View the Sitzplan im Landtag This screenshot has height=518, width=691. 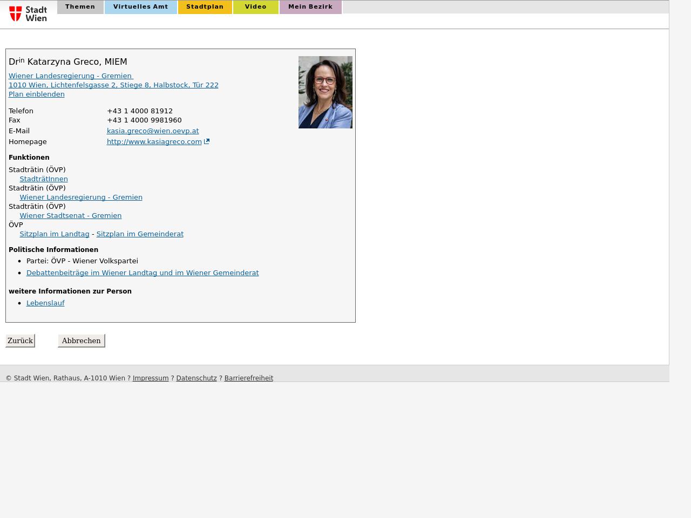pyautogui.click(x=55, y=234)
